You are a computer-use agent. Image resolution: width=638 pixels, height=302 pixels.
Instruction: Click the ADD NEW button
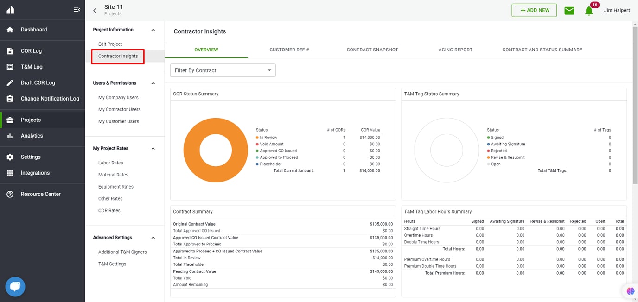pos(534,10)
